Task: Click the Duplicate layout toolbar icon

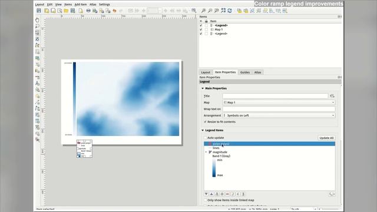Action: 53,11
